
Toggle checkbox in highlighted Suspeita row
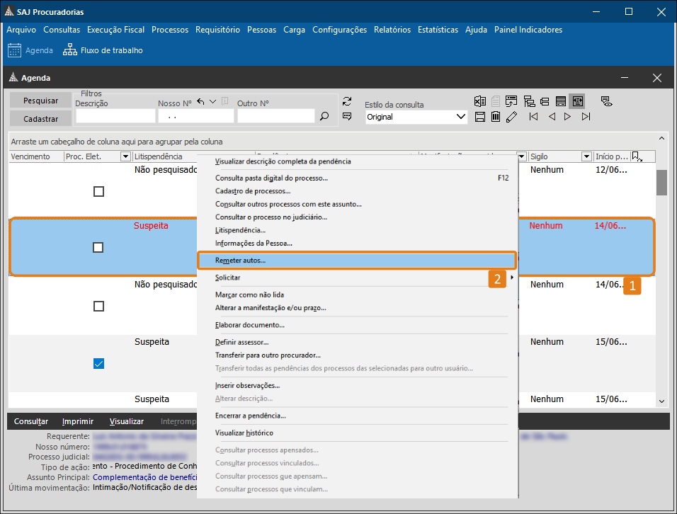[98, 247]
